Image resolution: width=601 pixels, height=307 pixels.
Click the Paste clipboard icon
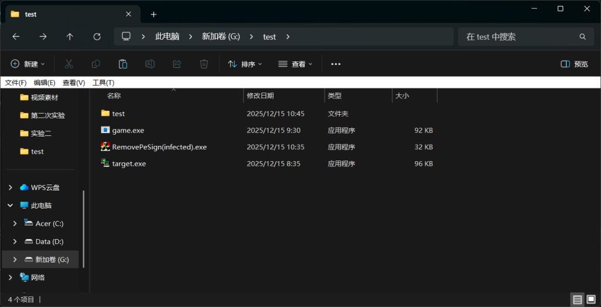pyautogui.click(x=123, y=64)
